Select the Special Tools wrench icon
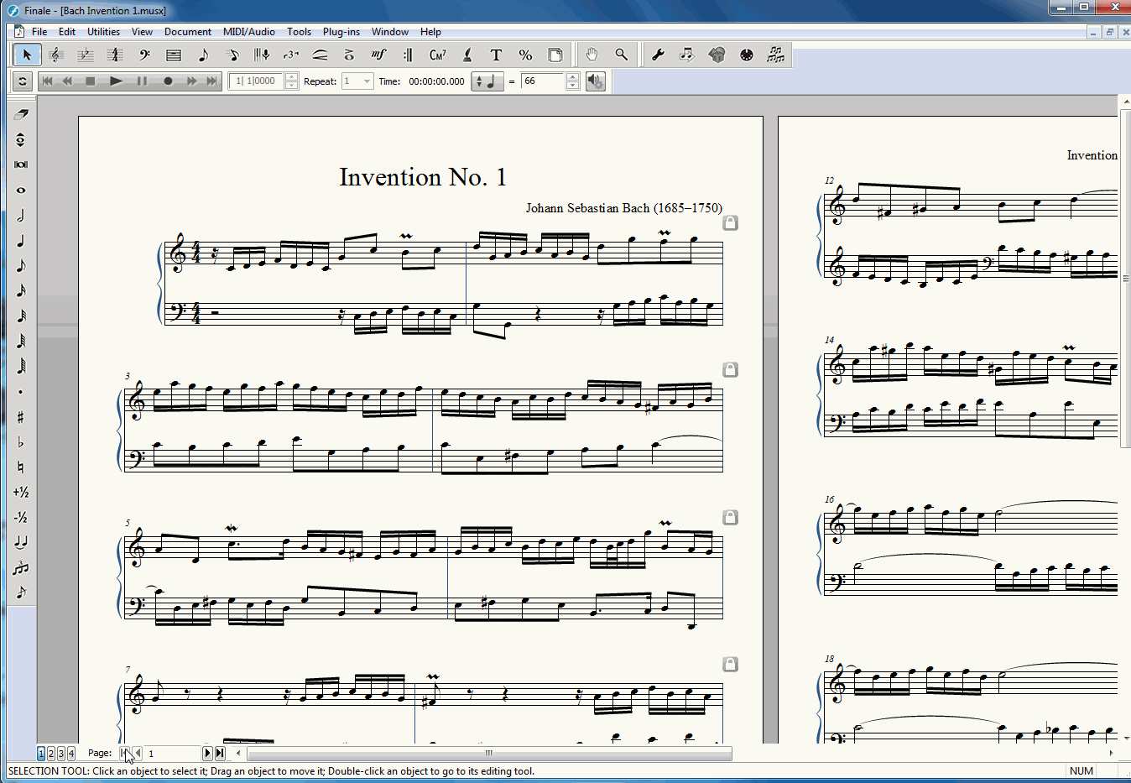Screen dimensions: 1131x783 (658, 55)
